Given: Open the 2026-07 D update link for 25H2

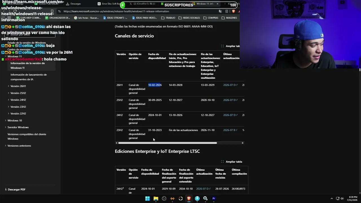Looking at the screenshot, I should [x=230, y=100].
